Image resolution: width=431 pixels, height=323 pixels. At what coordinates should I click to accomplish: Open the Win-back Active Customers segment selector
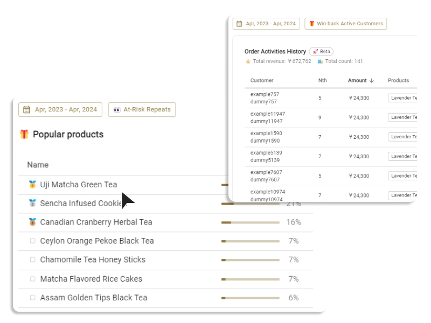[x=345, y=24]
